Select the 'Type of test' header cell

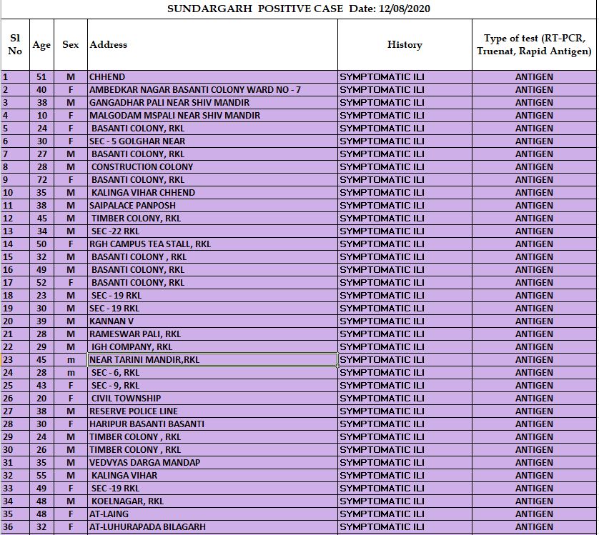[533, 44]
